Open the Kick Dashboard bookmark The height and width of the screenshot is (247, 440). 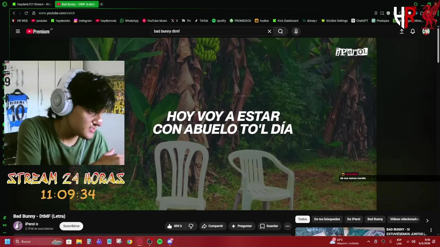tap(286, 21)
